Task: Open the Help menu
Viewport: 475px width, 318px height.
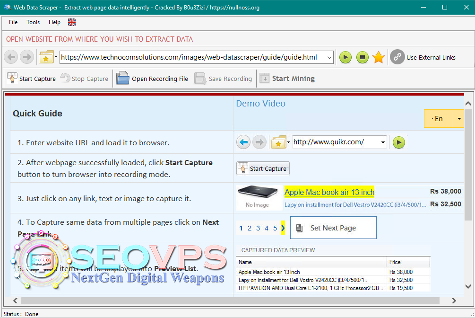Action: coord(54,22)
